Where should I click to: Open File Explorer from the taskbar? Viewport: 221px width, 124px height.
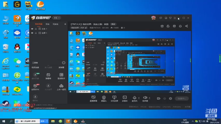53,121
